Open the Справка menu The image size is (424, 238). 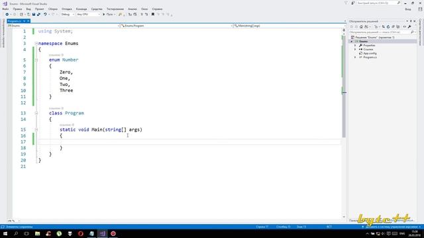[157, 9]
